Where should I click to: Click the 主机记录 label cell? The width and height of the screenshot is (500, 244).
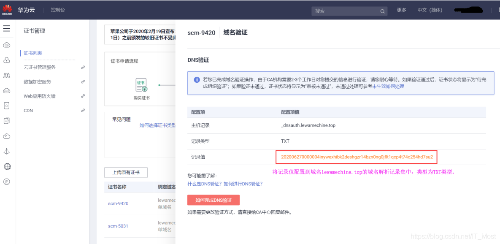pyautogui.click(x=200, y=125)
